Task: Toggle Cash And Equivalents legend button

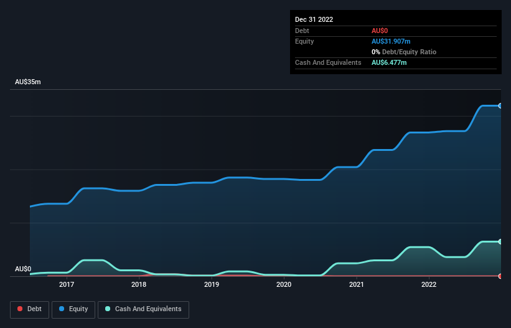Action: coord(143,309)
